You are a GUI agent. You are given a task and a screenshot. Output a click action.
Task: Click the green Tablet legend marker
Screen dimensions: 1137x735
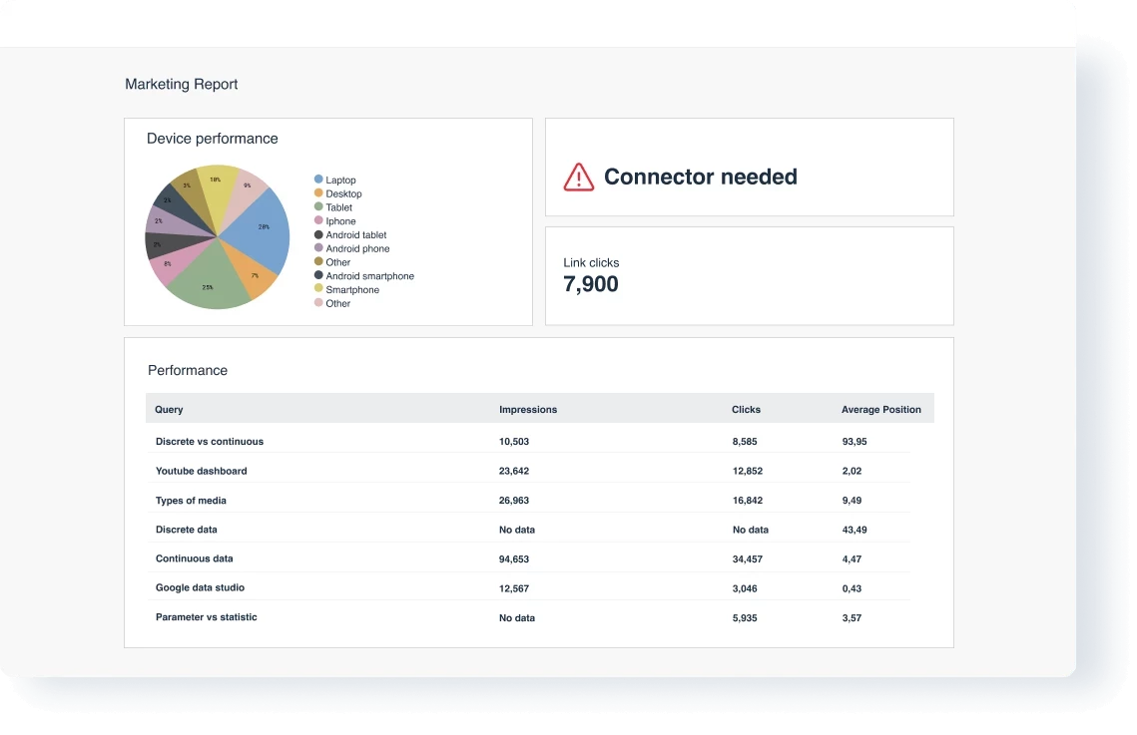[x=318, y=207]
